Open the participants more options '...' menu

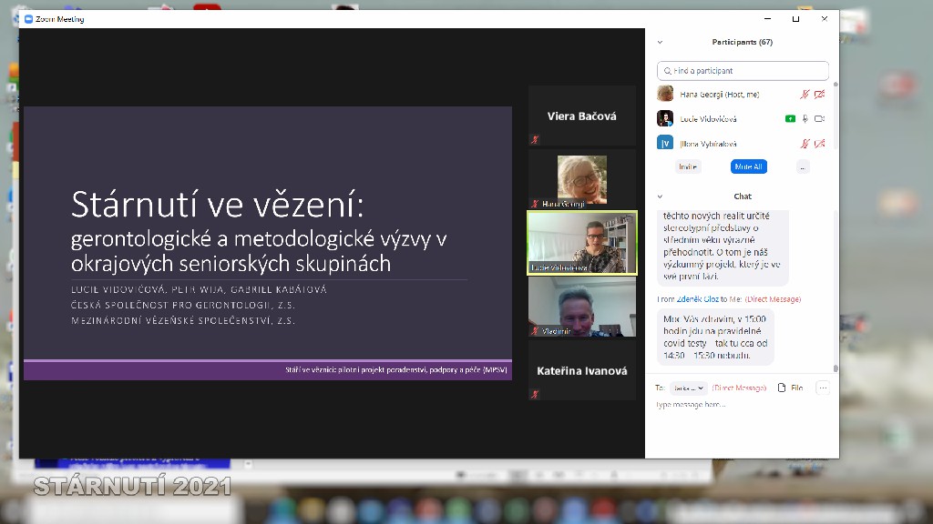pyautogui.click(x=802, y=166)
